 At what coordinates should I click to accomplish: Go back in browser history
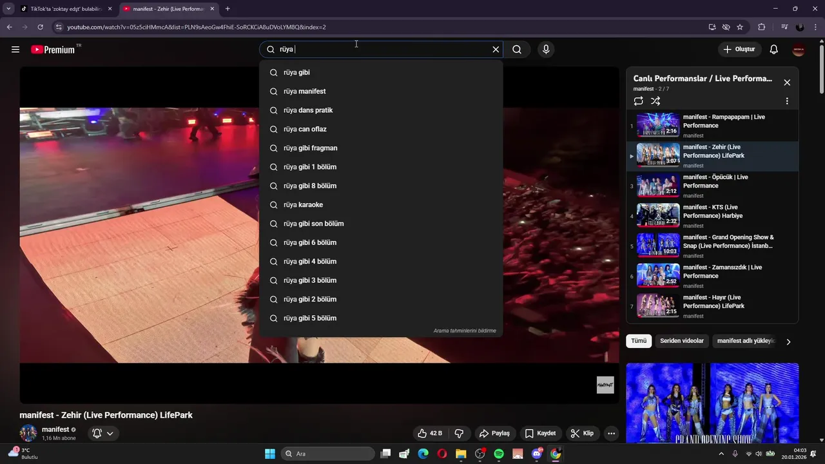(9, 27)
